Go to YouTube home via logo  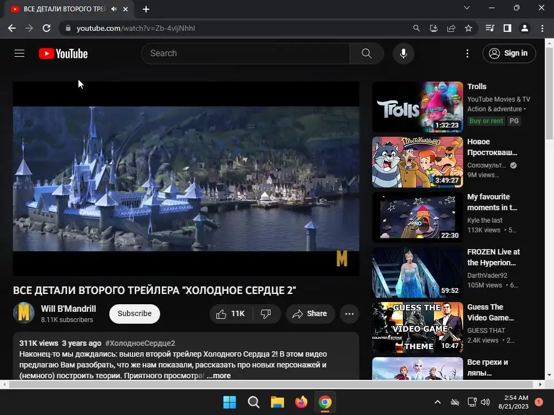tap(63, 53)
